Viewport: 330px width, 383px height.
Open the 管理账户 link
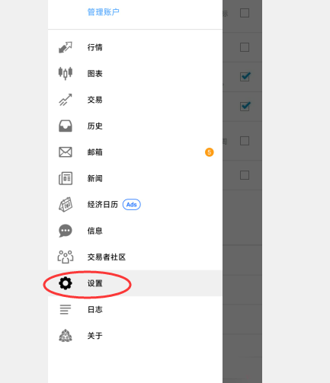pyautogui.click(x=104, y=12)
